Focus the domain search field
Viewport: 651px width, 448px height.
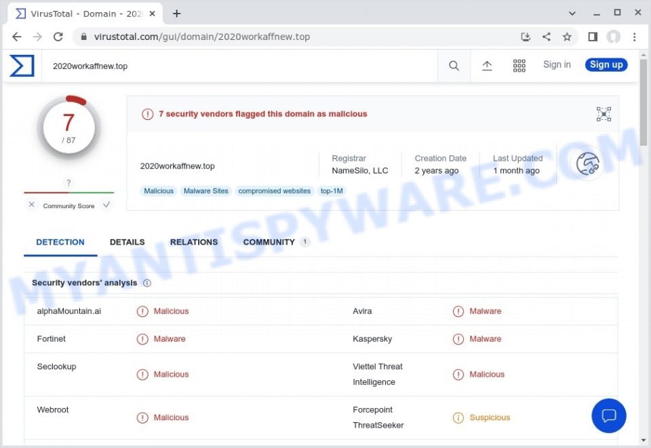click(239, 66)
